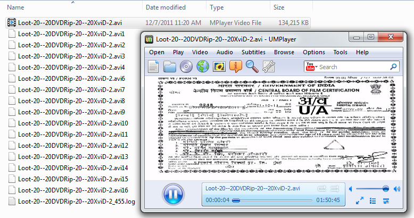Viewport: 414px width, 218px height.
Task: Adjust the volume slider
Action: point(372,189)
